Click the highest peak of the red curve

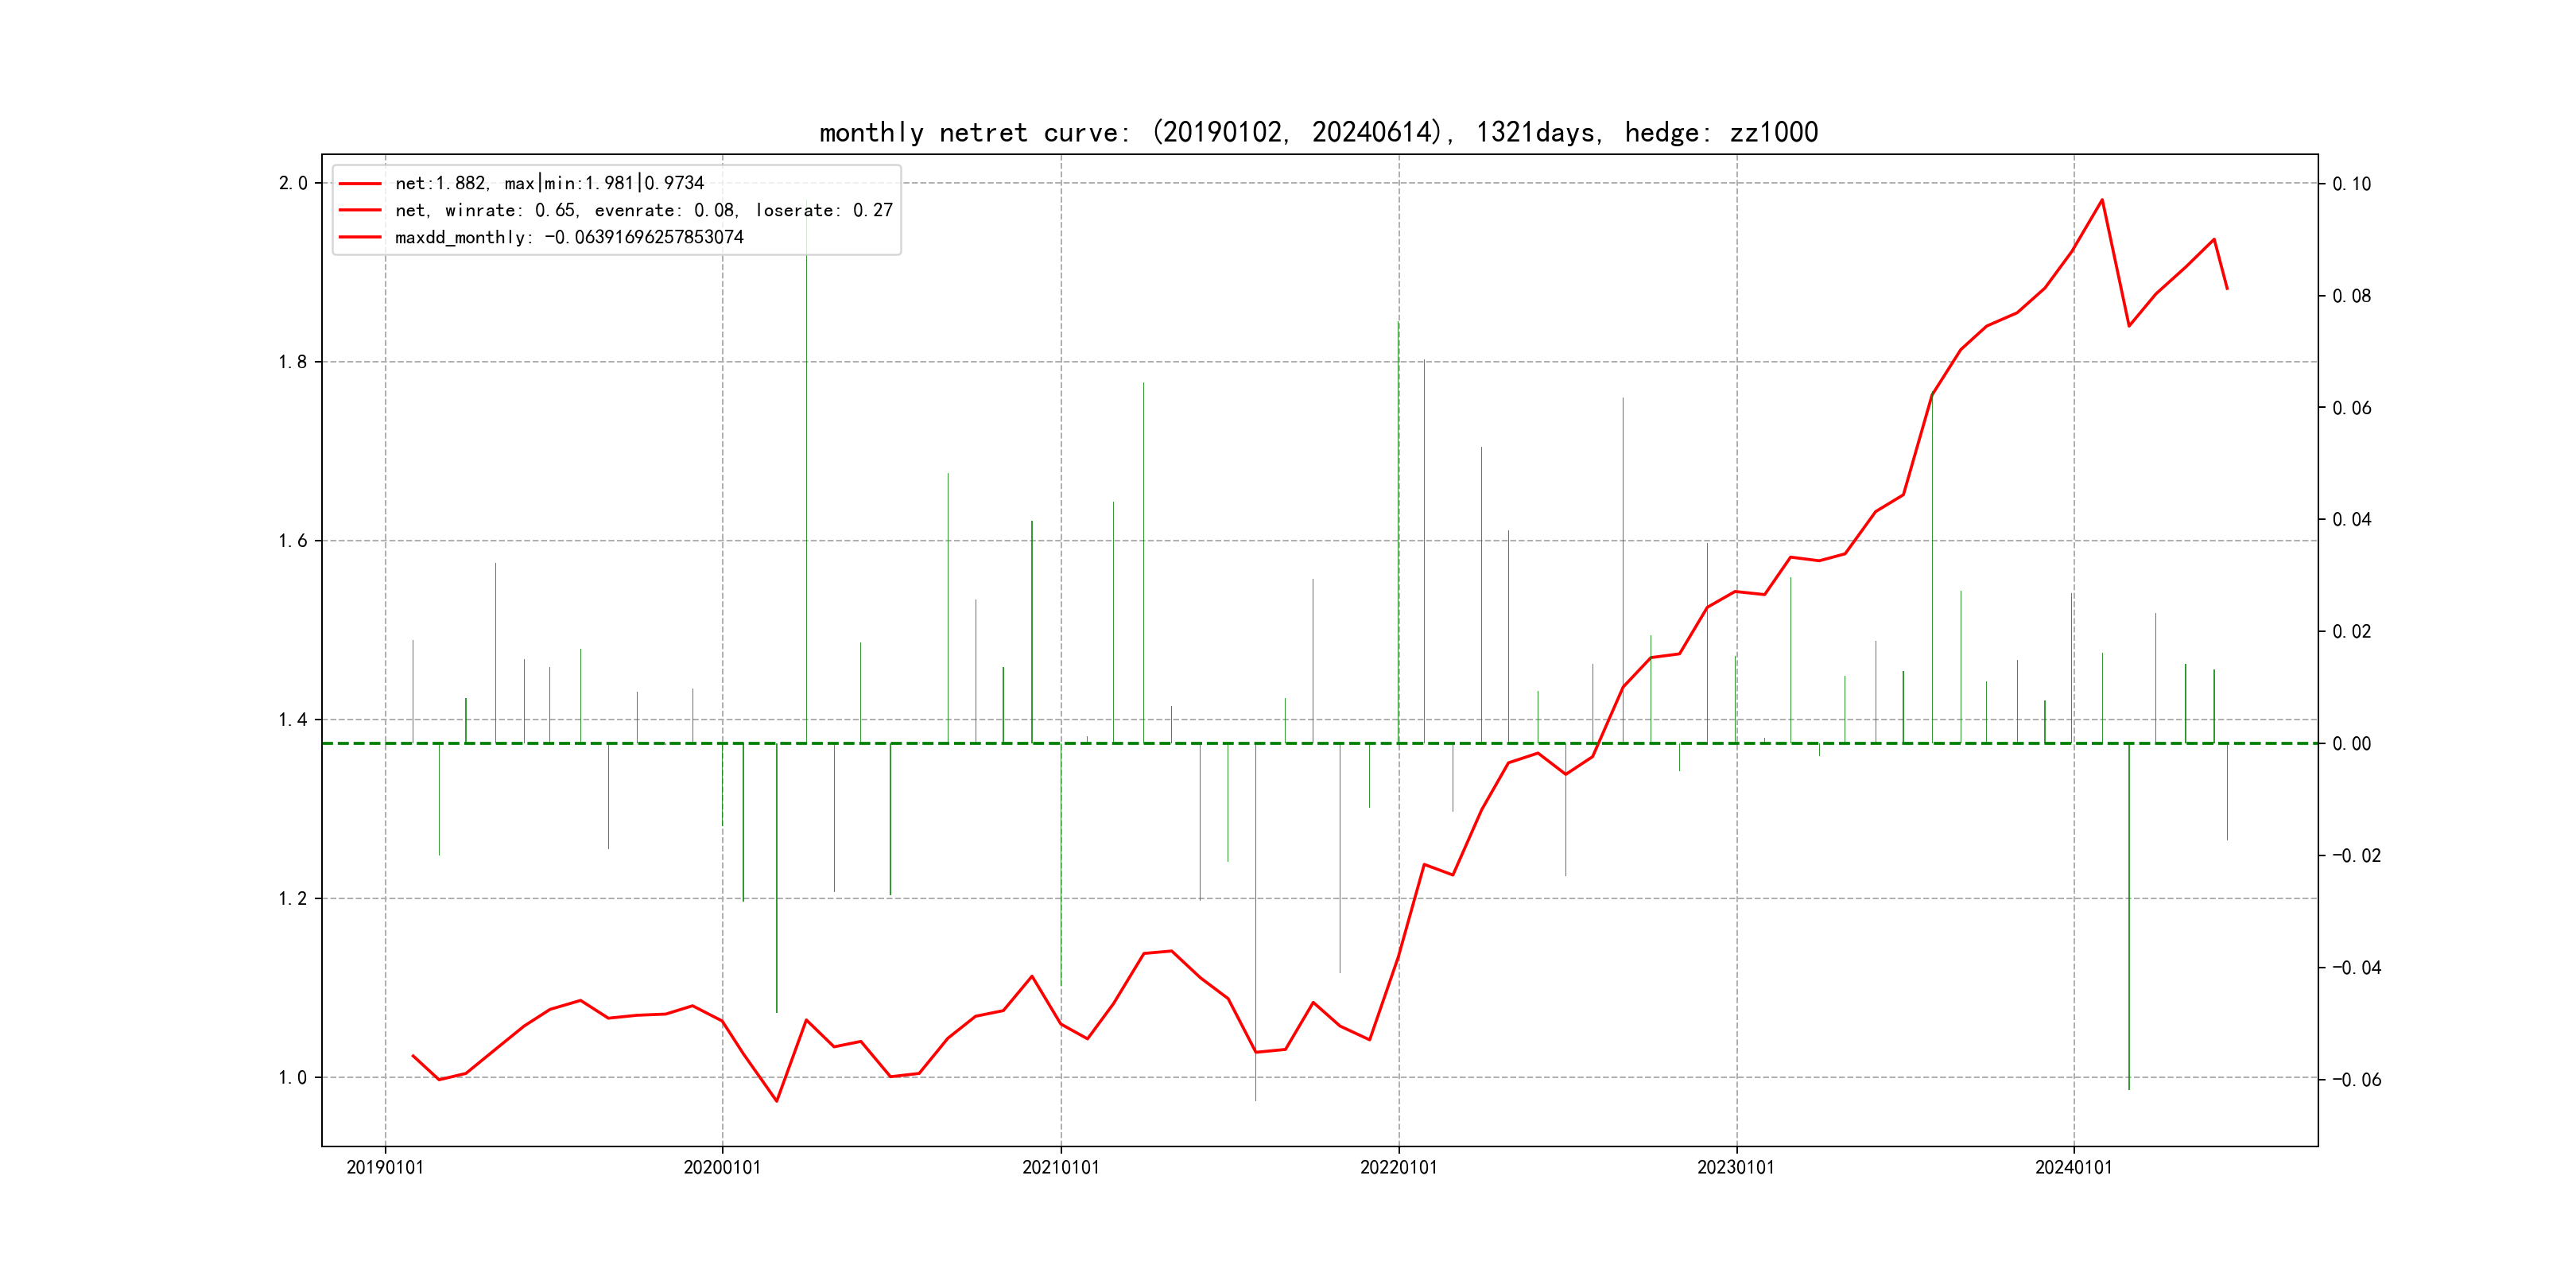[x=2102, y=200]
